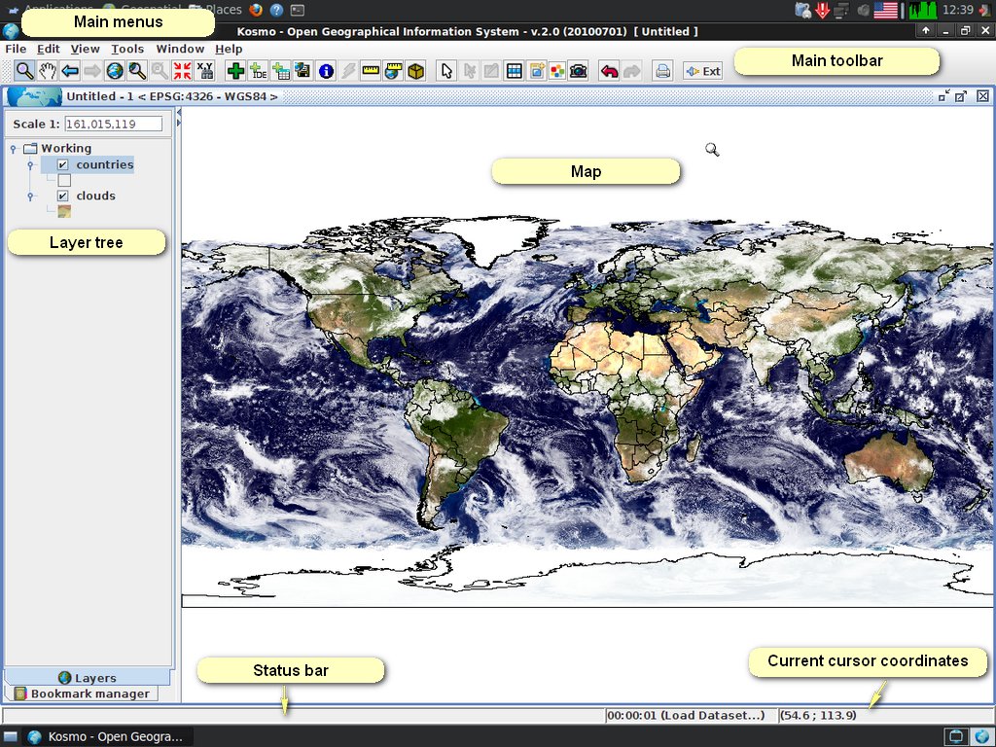Collapse the Working category tree node
The image size is (996, 747).
click(x=14, y=149)
